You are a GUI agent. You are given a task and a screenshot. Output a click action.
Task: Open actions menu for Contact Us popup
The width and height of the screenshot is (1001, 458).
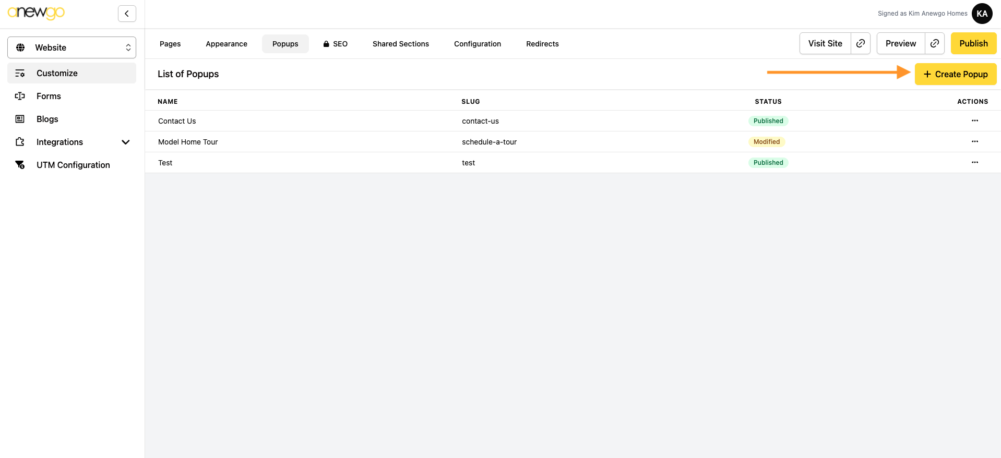pos(974,120)
